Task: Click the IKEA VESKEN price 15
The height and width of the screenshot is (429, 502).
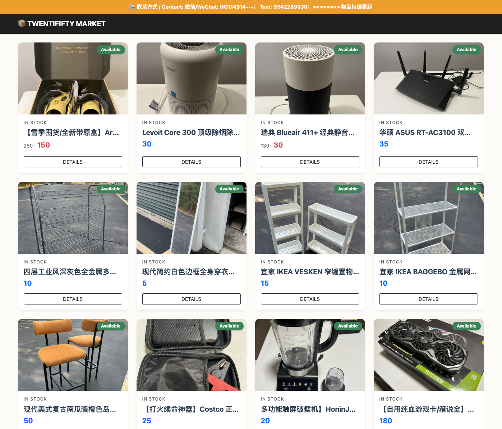Action: pos(265,283)
